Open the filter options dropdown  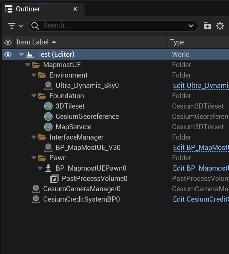tap(16, 26)
